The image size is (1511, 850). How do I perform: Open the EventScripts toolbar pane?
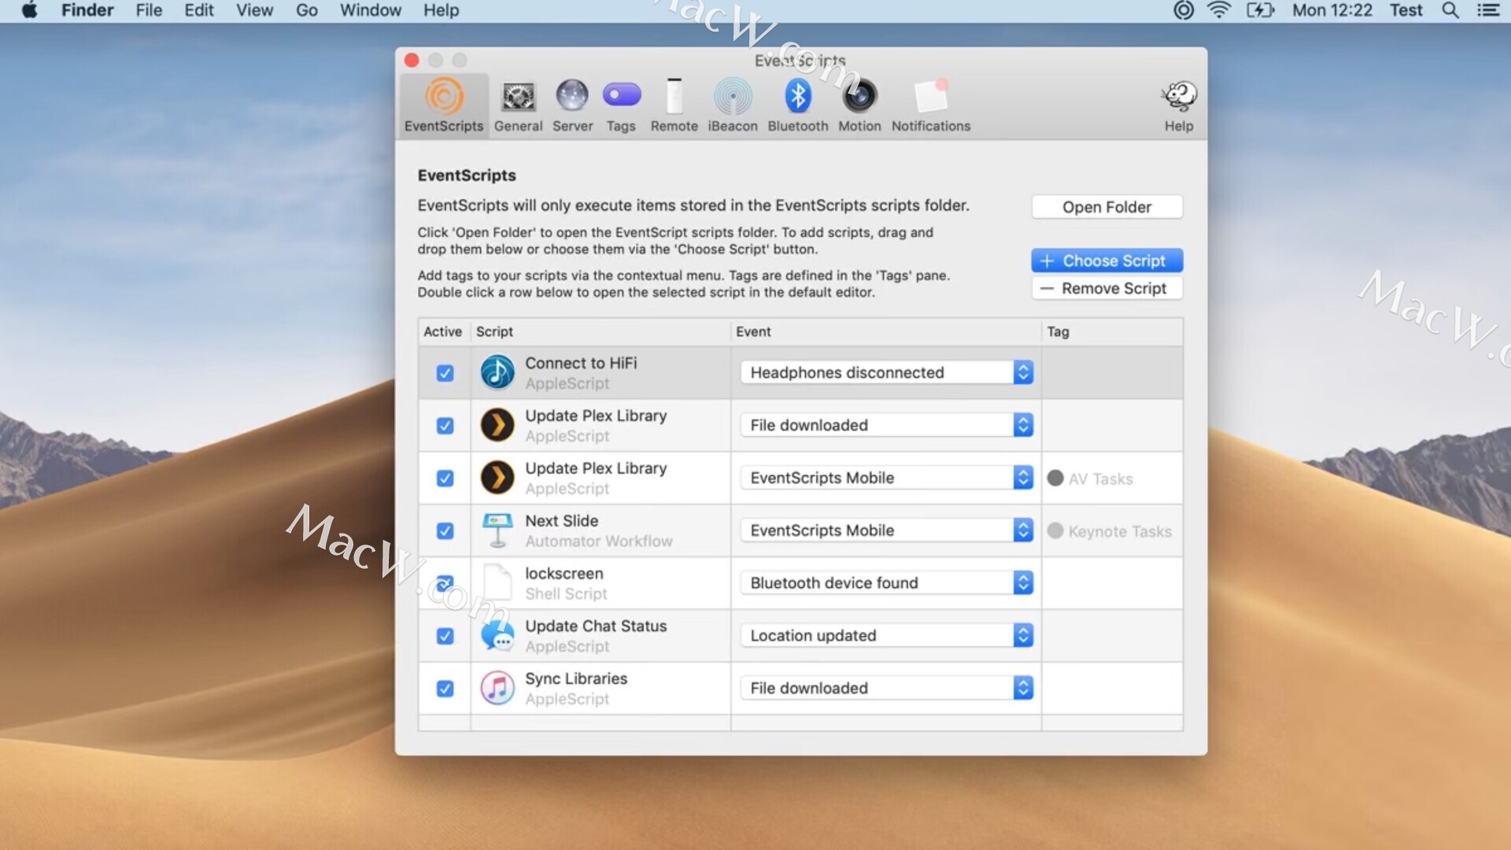pyautogui.click(x=444, y=106)
